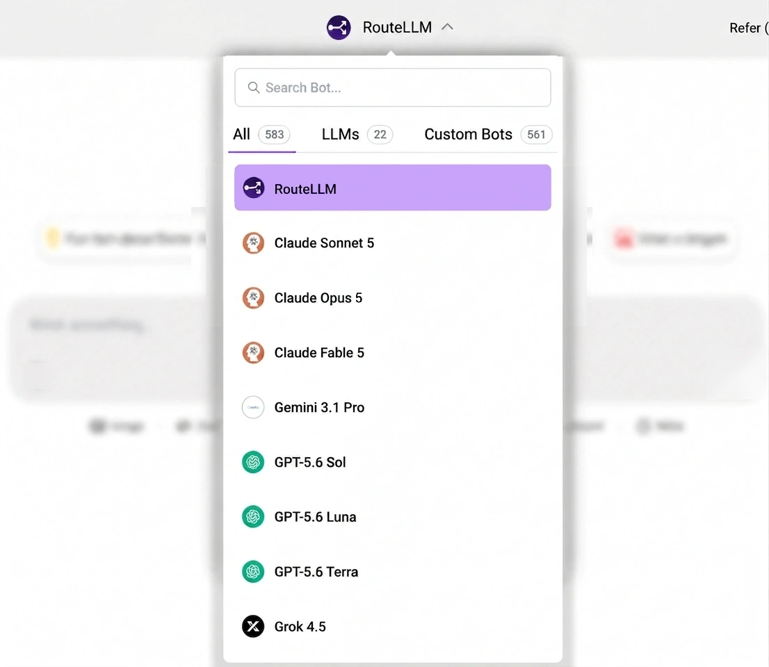769x667 pixels.
Task: Click the 583 count badge
Action: point(274,134)
